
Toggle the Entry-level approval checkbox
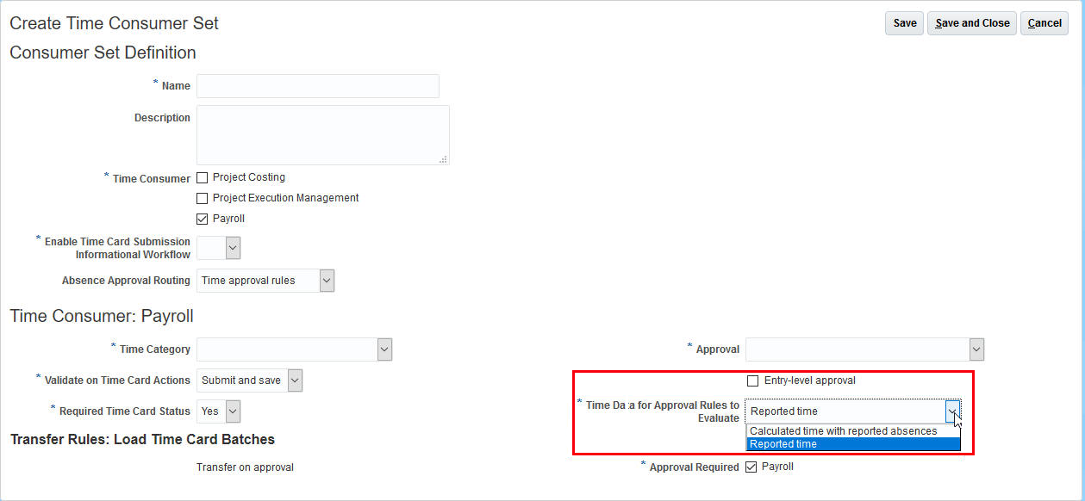tap(752, 380)
